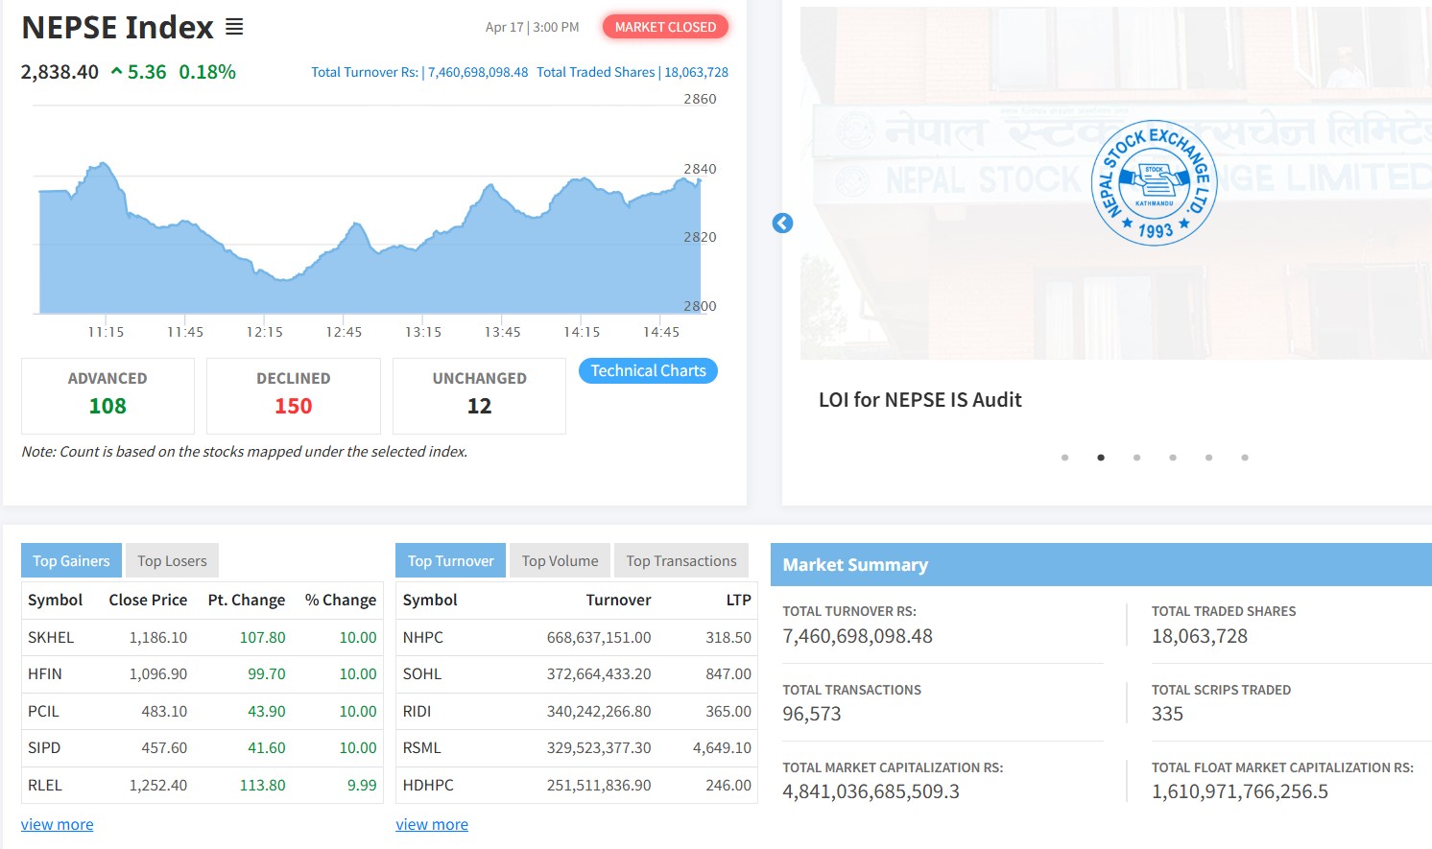
Task: Open the NEPSE Index hamburger menu icon
Action: (x=234, y=28)
